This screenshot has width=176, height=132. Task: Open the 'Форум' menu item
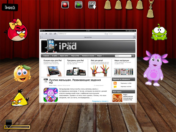tap(99, 56)
